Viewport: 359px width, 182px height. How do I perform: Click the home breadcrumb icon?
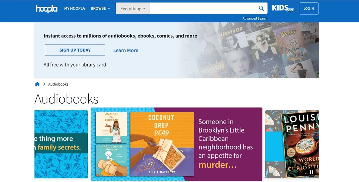coord(37,84)
